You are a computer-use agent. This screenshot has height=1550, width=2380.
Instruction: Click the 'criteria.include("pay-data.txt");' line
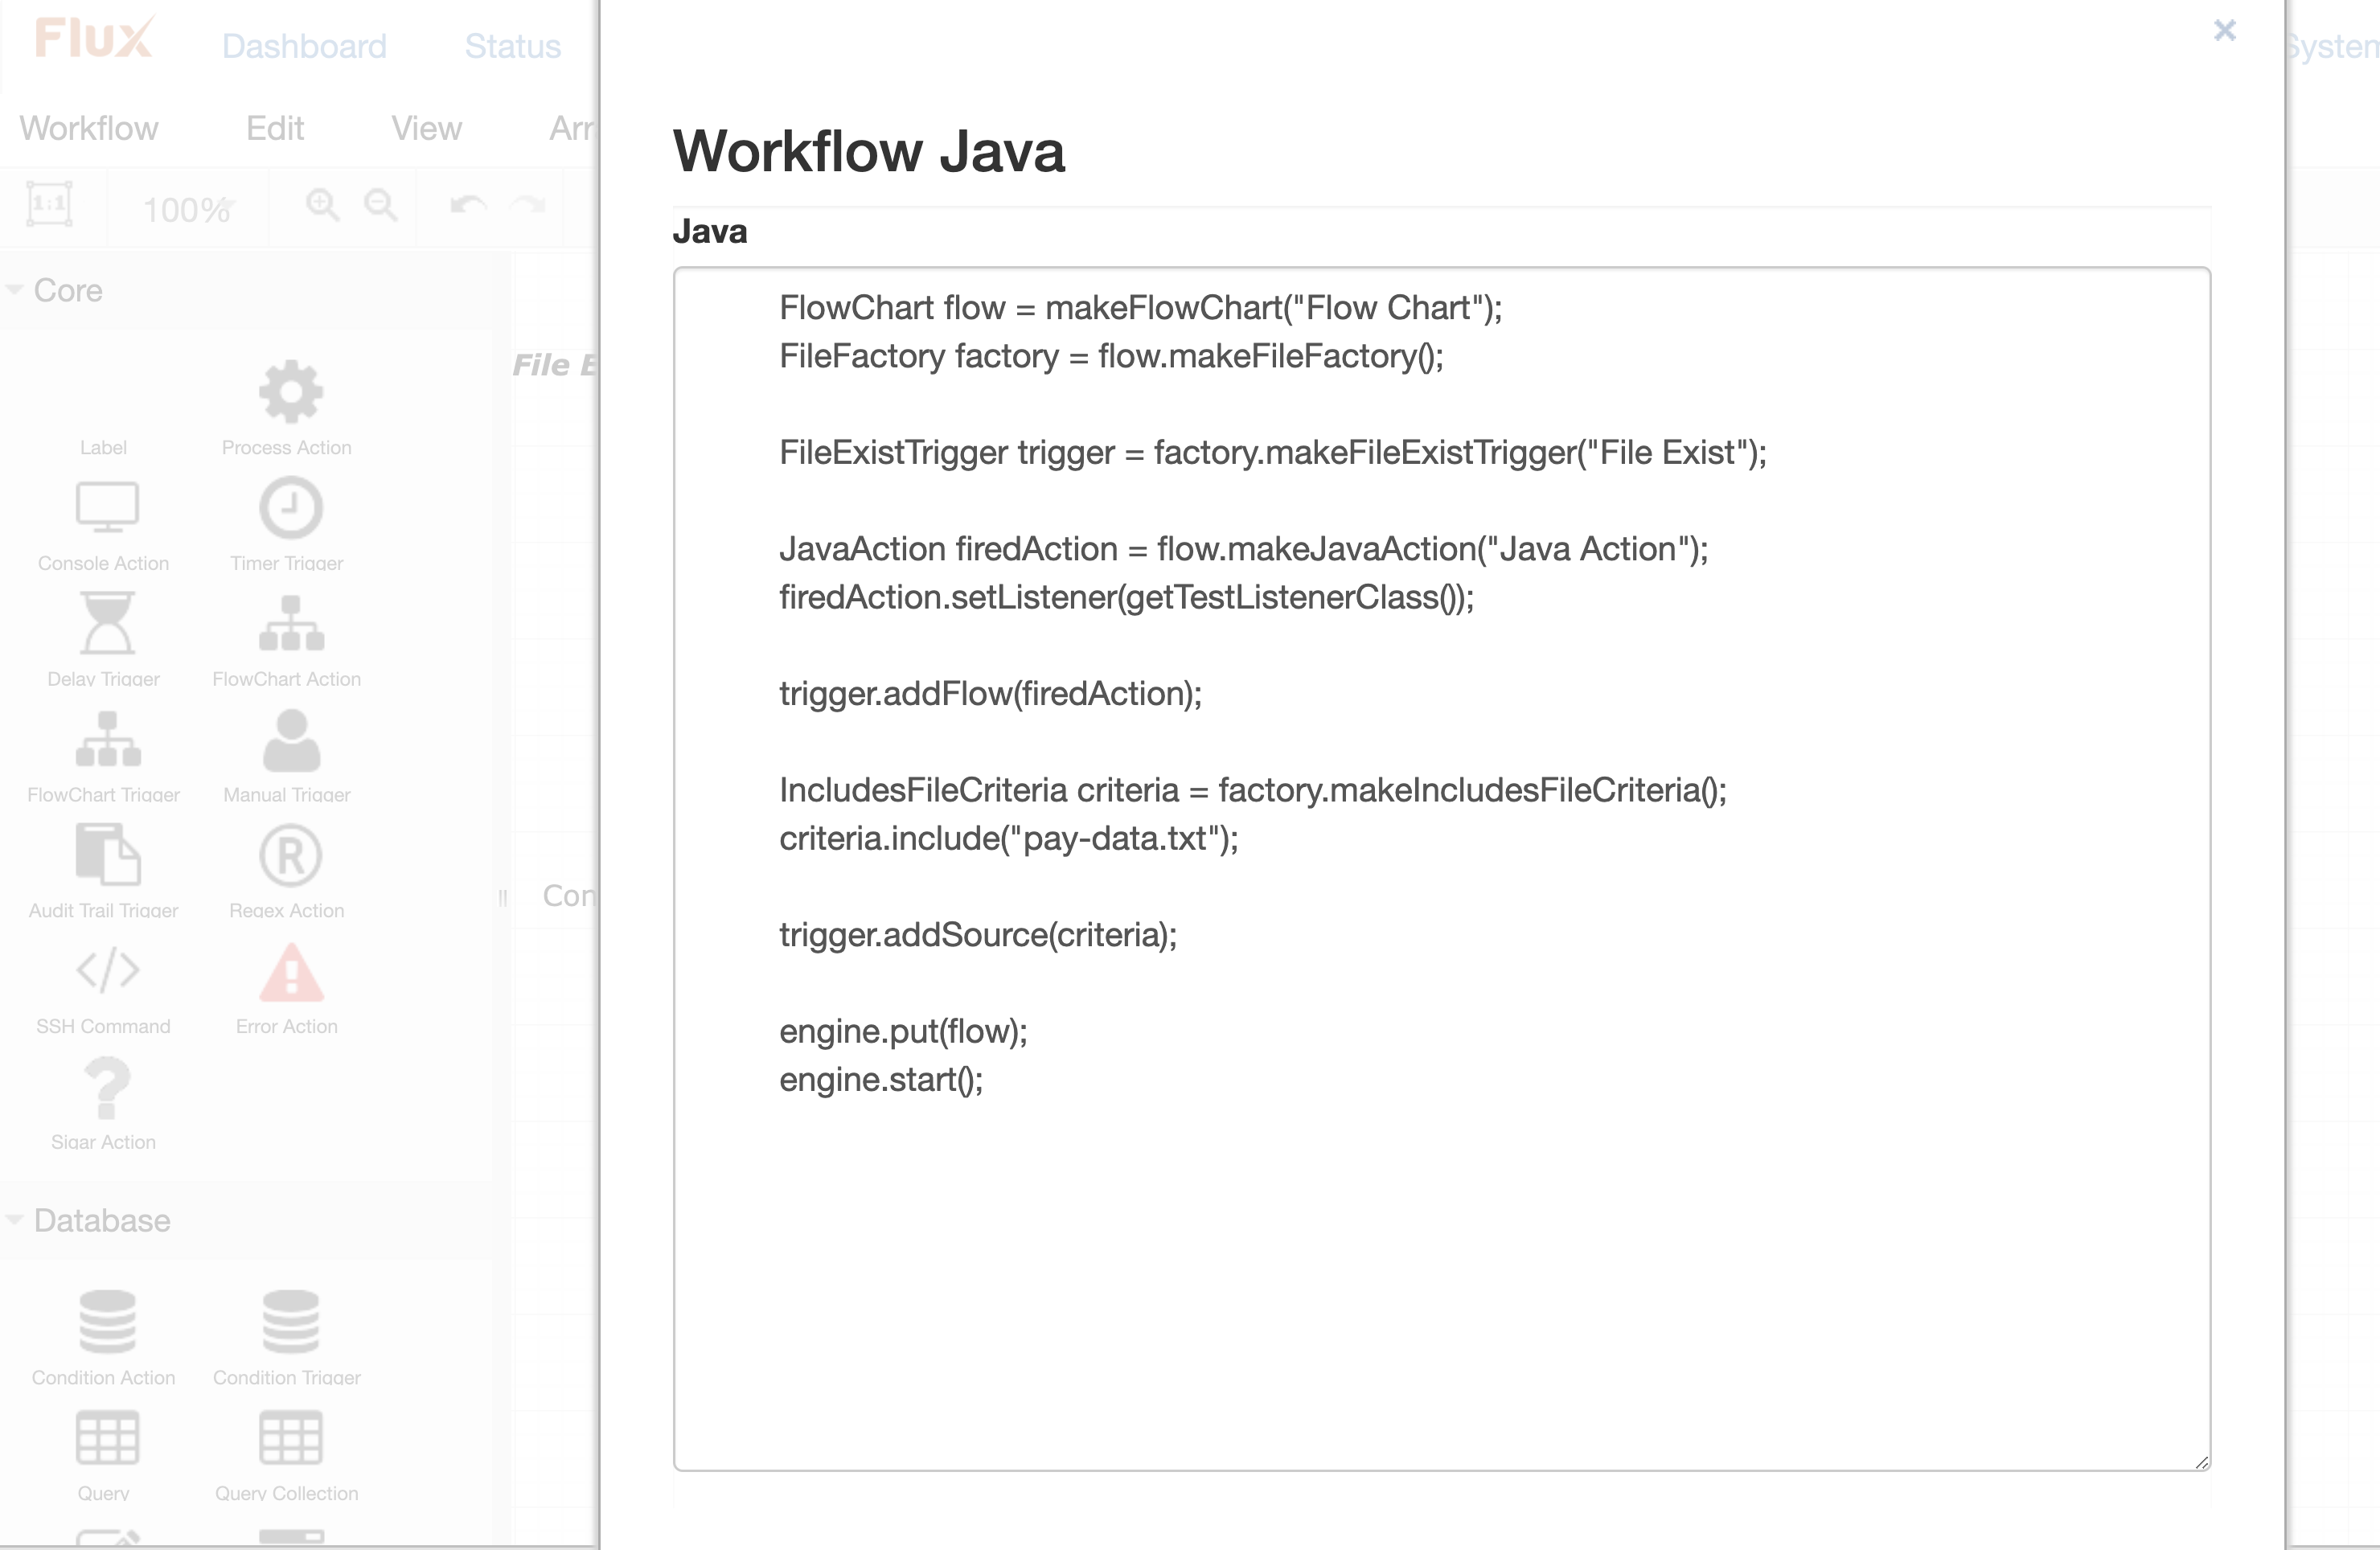[x=1008, y=838]
